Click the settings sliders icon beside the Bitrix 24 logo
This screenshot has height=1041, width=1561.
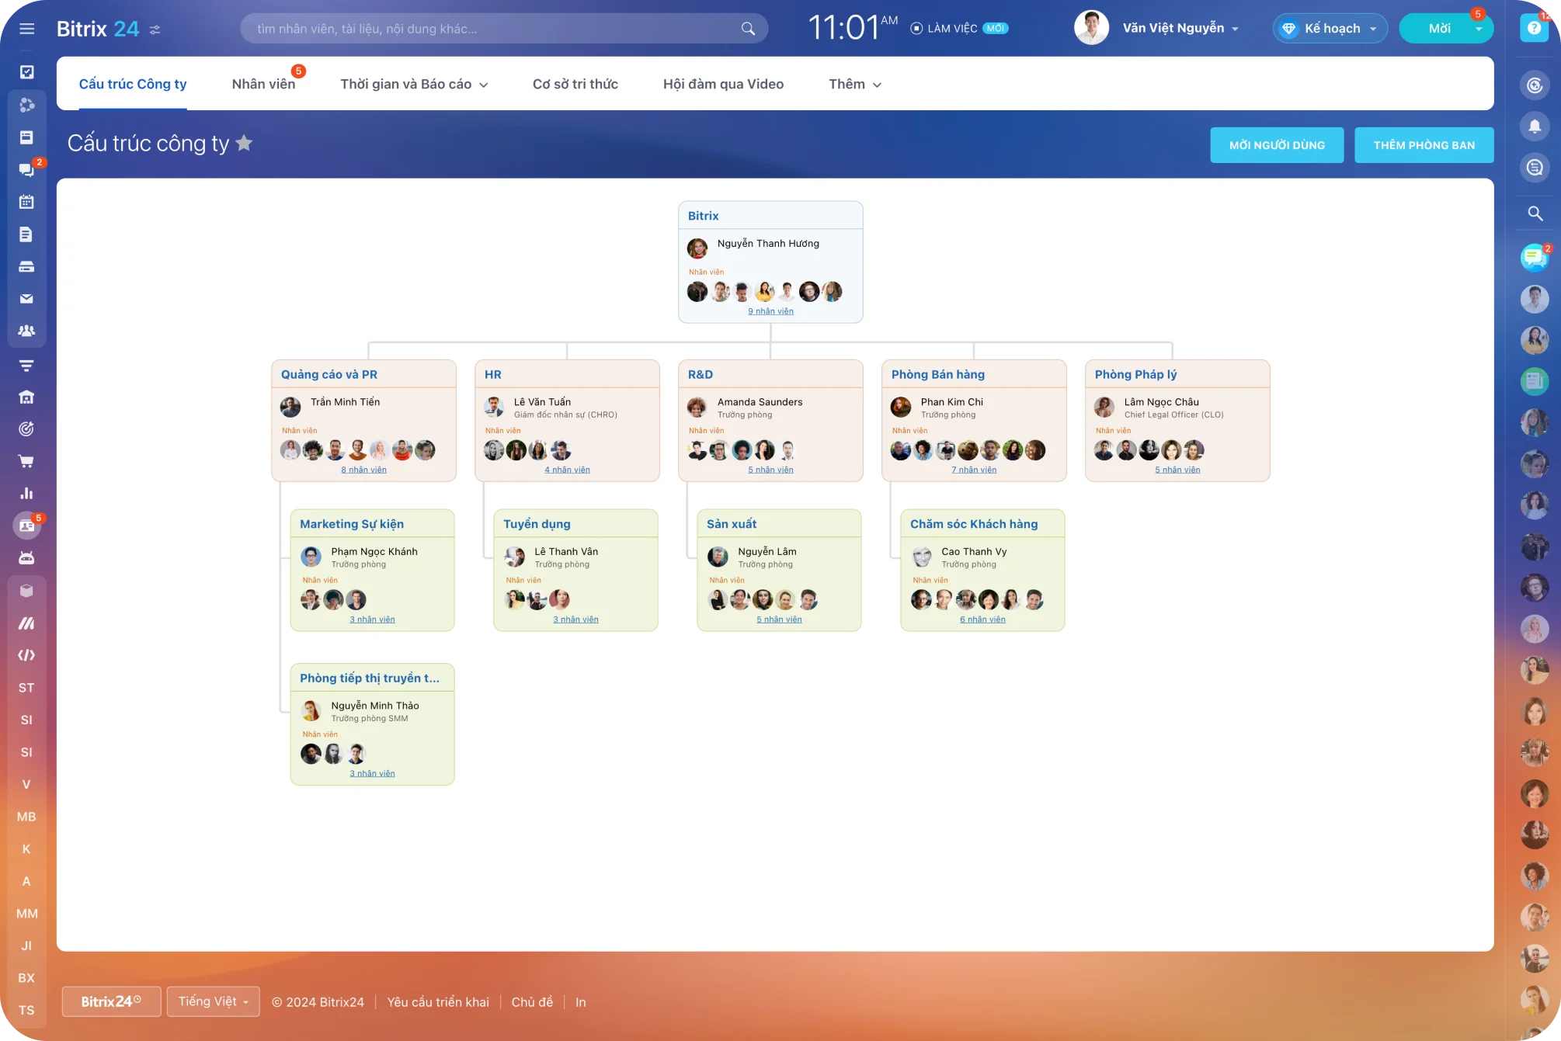coord(155,29)
